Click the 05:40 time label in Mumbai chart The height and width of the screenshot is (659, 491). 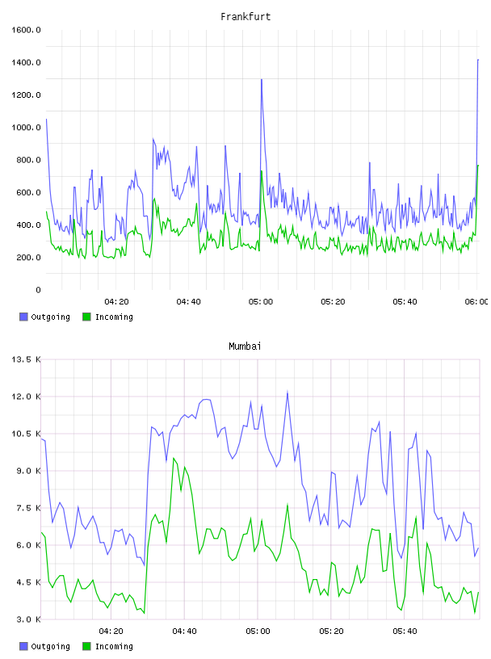tap(405, 632)
